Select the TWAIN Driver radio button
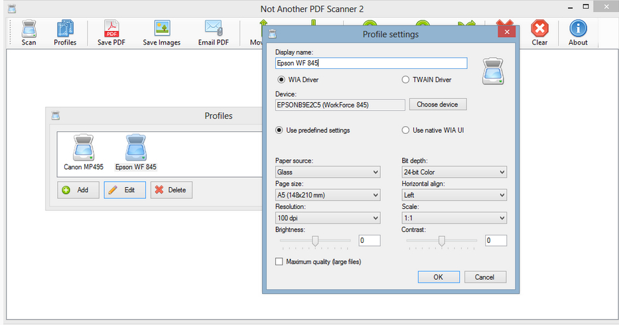This screenshot has width=619, height=325. click(405, 80)
